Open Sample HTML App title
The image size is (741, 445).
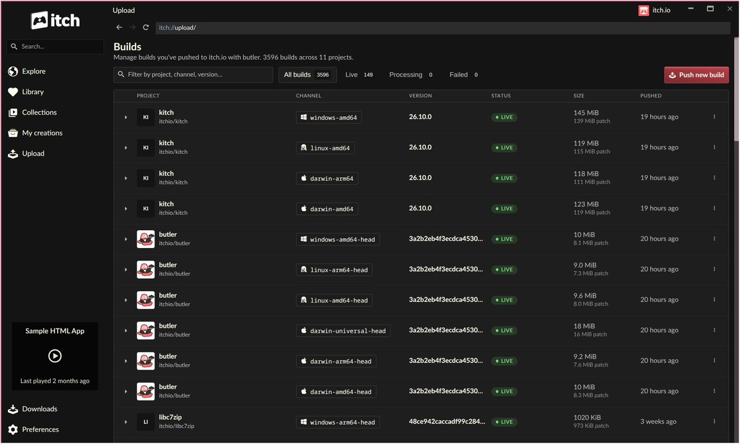[55, 331]
